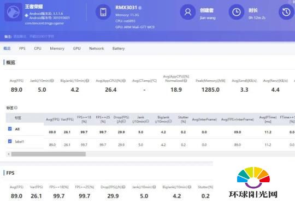Click the left arrow of the horizontal scrollbar

pyautogui.click(x=8, y=154)
